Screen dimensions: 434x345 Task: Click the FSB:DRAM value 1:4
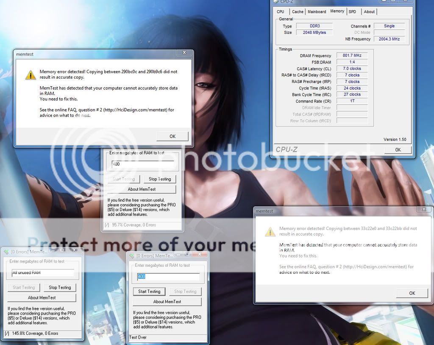click(352, 62)
